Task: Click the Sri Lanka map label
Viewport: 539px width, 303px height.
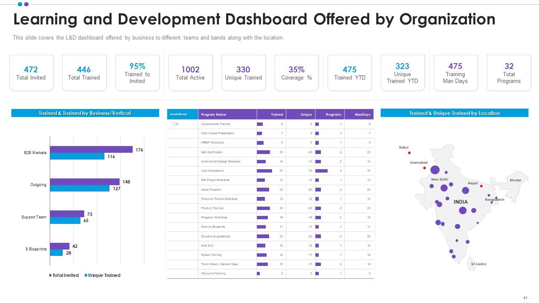Action: click(478, 264)
